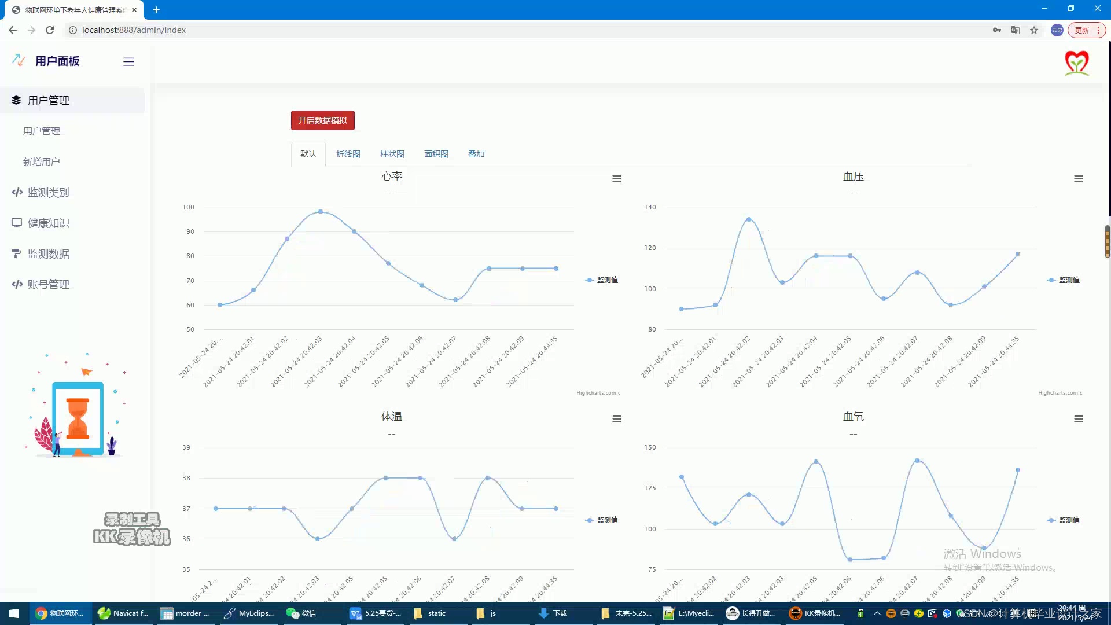The image size is (1111, 625).
Task: Hide 监测值 series in 体温 chart legend
Action: coord(606,520)
